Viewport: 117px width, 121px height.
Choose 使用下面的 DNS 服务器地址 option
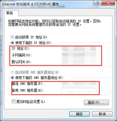12,78
